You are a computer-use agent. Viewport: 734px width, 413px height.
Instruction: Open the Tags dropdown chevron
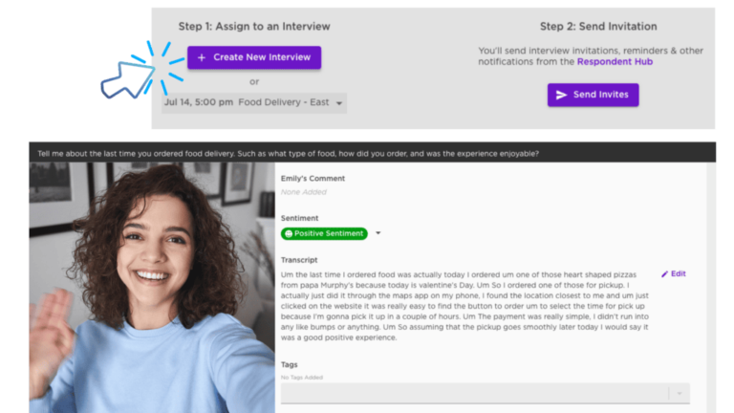tap(679, 393)
